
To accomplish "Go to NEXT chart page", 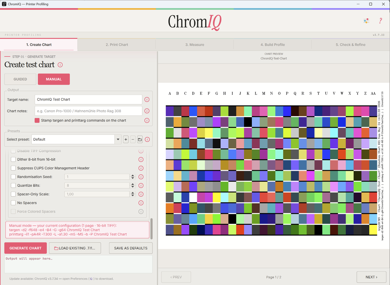I will click(371, 277).
